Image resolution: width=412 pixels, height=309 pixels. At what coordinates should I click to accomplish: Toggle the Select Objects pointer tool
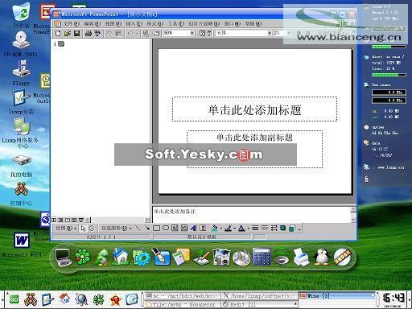83,229
